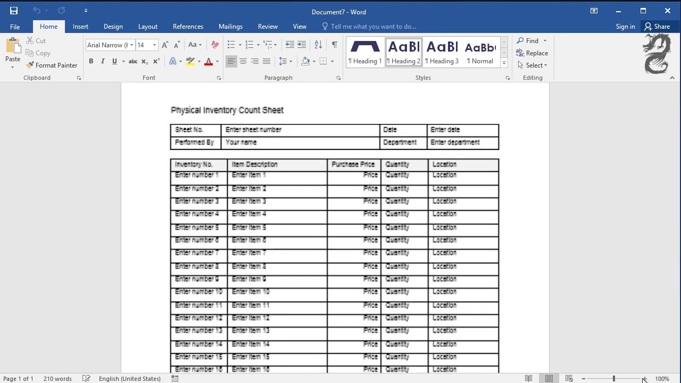
Task: Open the Change Case menu
Action: 195,45
